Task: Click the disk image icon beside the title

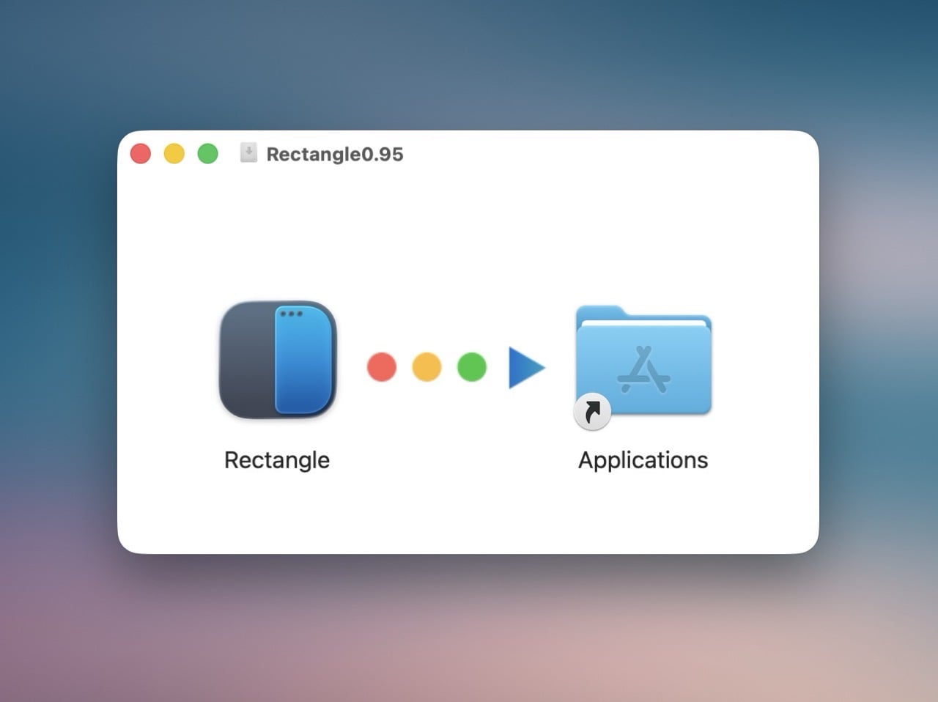Action: [248, 153]
